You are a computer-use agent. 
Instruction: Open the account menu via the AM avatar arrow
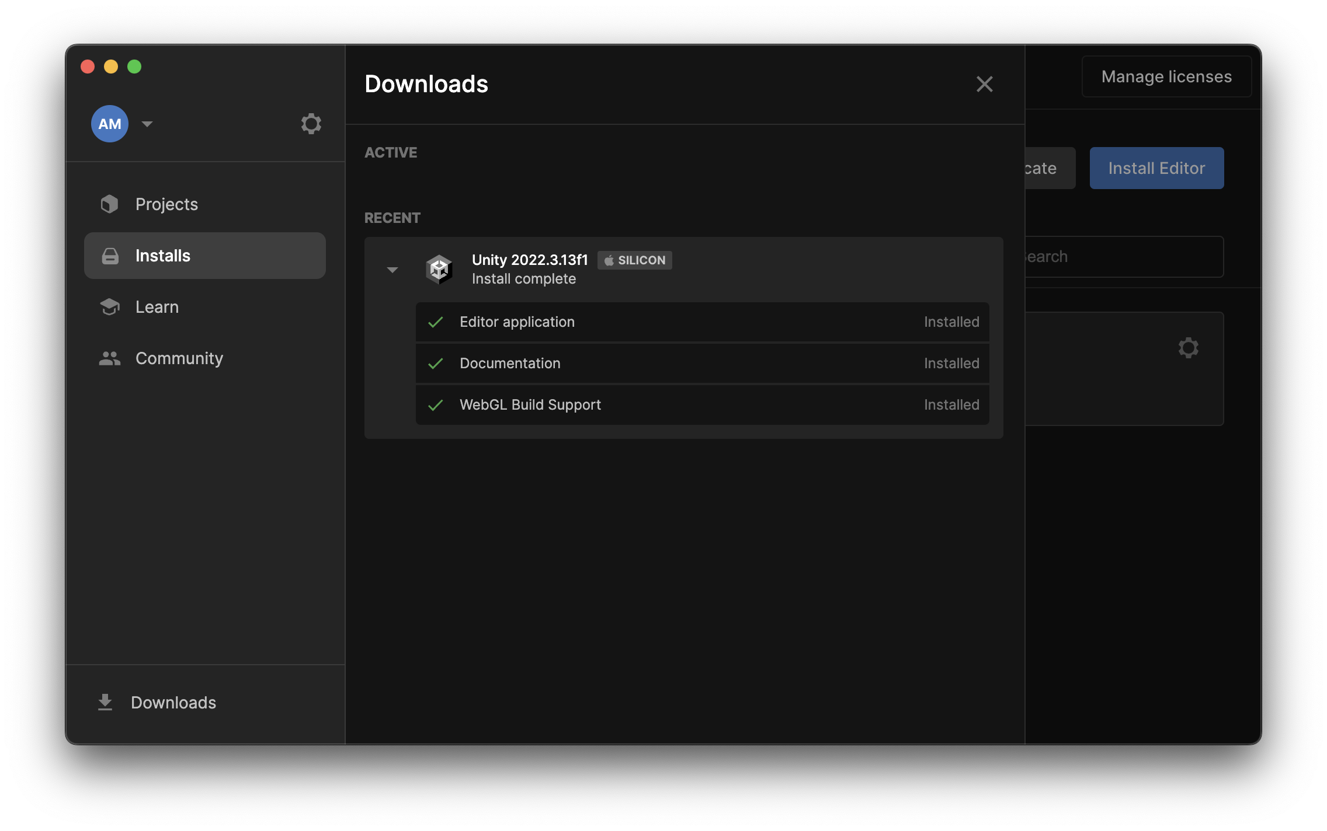[x=147, y=124]
